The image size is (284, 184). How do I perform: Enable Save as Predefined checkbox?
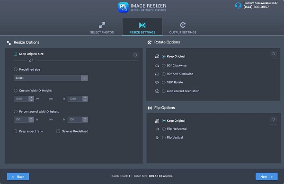tap(58, 131)
